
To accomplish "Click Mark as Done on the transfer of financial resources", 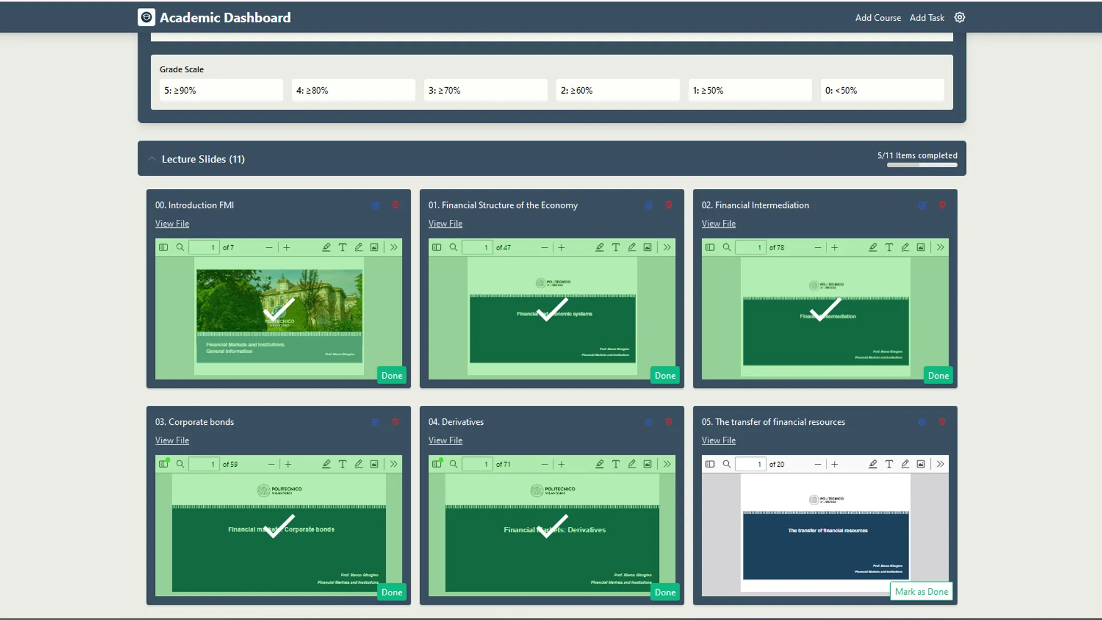I will [x=921, y=591].
